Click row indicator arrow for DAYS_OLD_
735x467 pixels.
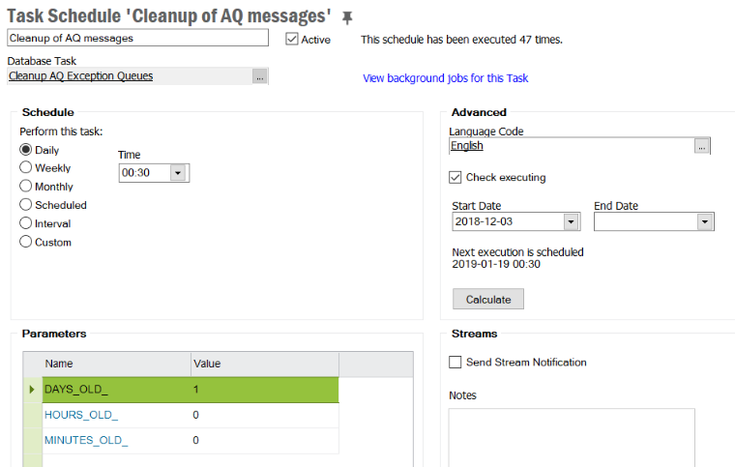[x=32, y=390]
